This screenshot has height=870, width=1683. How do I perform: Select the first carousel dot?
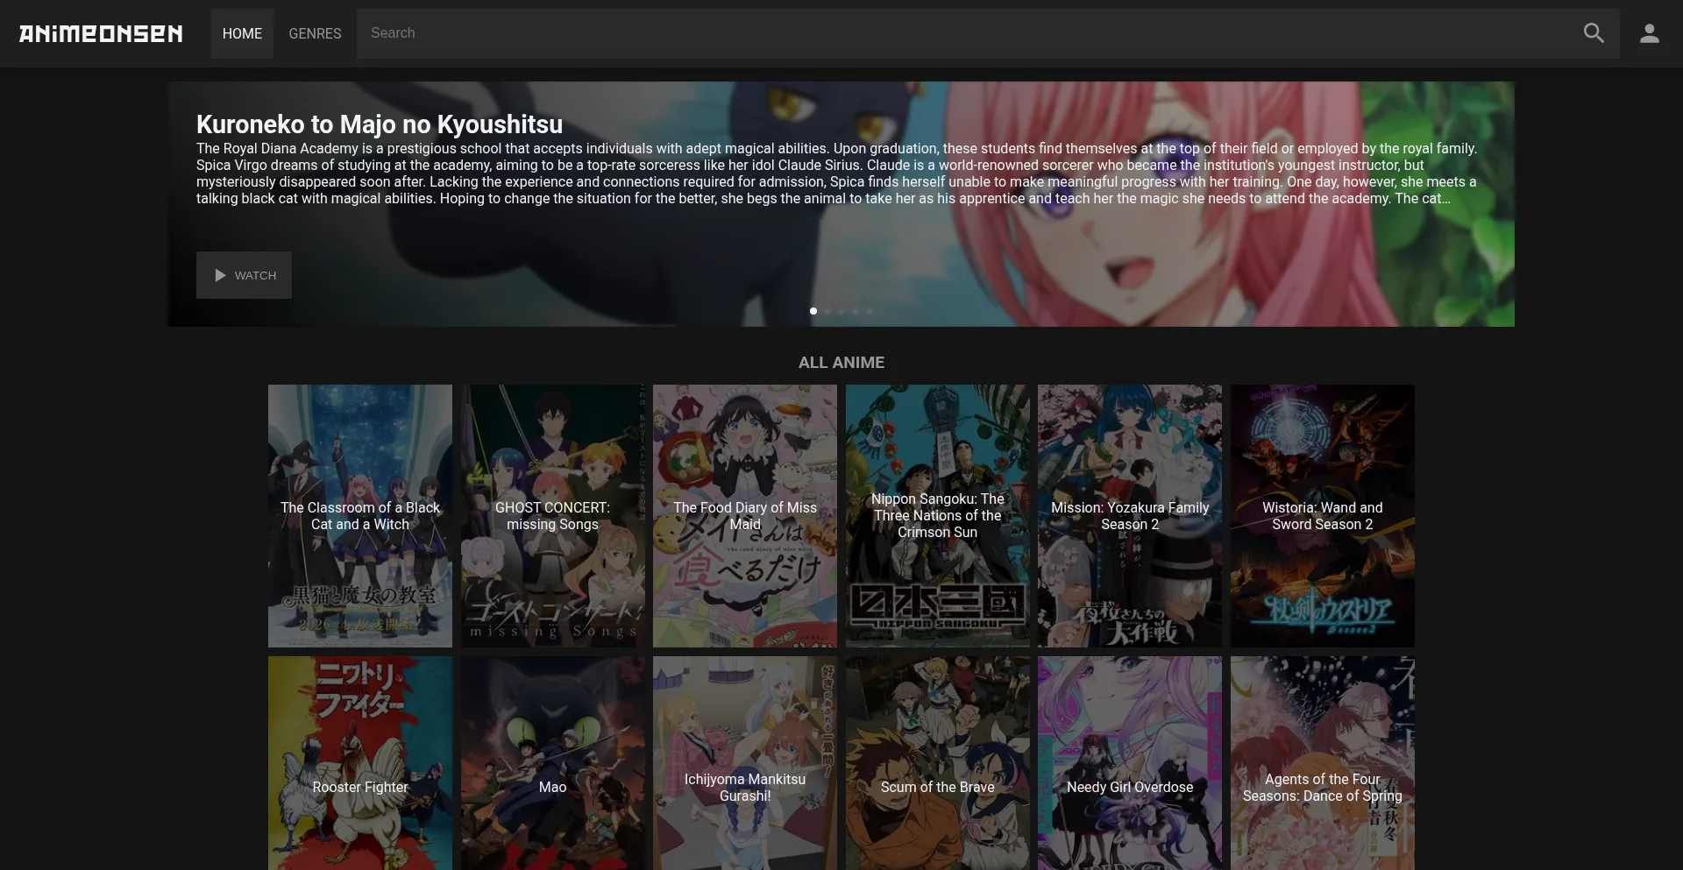click(813, 311)
